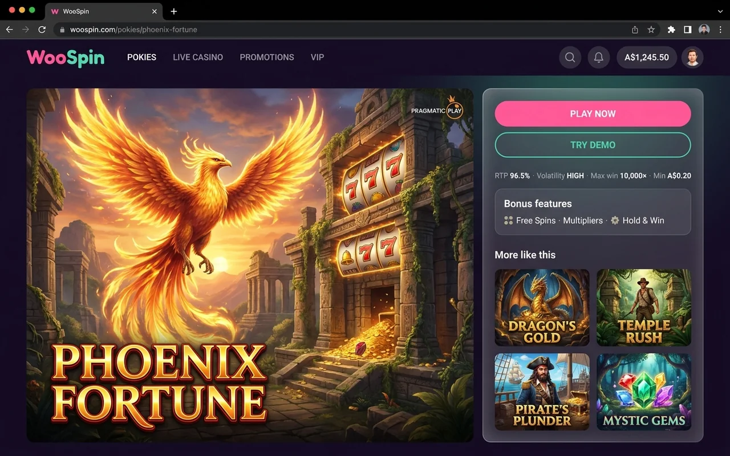This screenshot has height=456, width=730.
Task: Open a new browser tab
Action: pyautogui.click(x=174, y=11)
